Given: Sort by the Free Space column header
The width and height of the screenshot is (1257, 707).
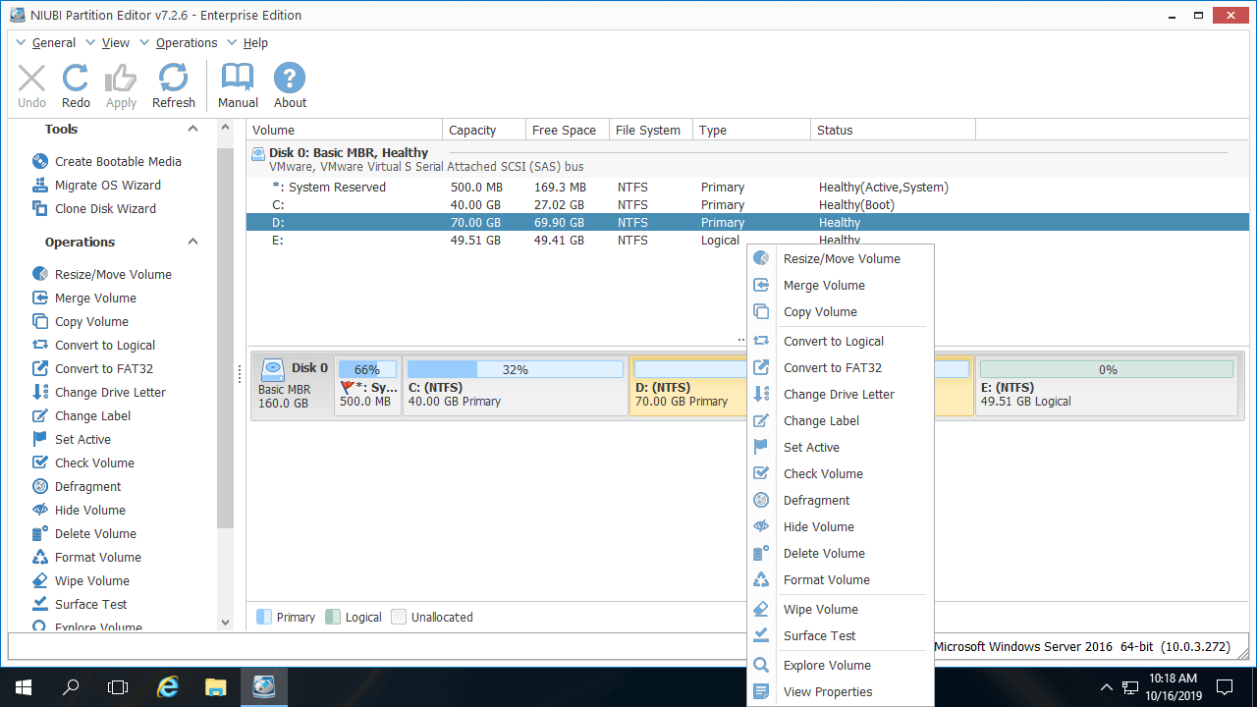Looking at the screenshot, I should pyautogui.click(x=564, y=130).
